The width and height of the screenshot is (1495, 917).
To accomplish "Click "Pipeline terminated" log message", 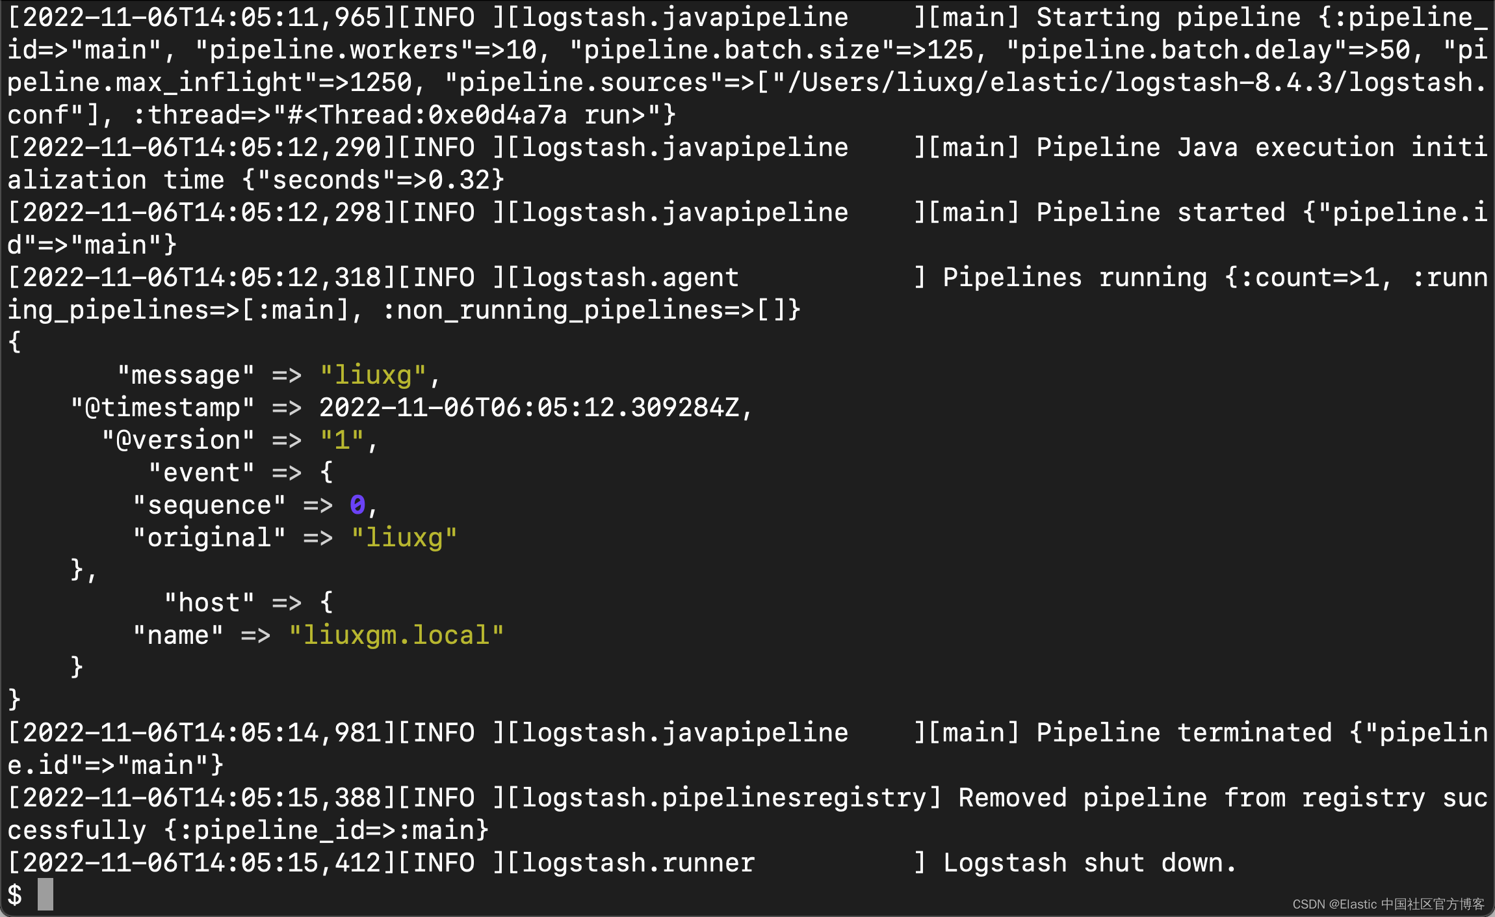I will tap(1183, 733).
